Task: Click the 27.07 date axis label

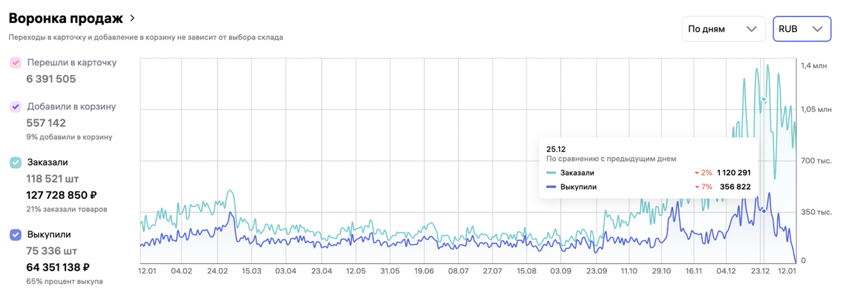Action: point(492,271)
